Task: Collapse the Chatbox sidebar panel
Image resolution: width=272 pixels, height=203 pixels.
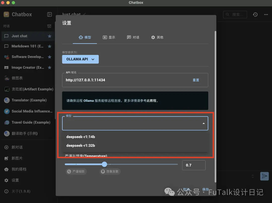Action: 49,14
